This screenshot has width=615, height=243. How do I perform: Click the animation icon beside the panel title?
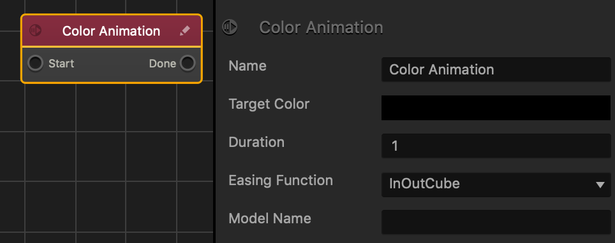230,27
